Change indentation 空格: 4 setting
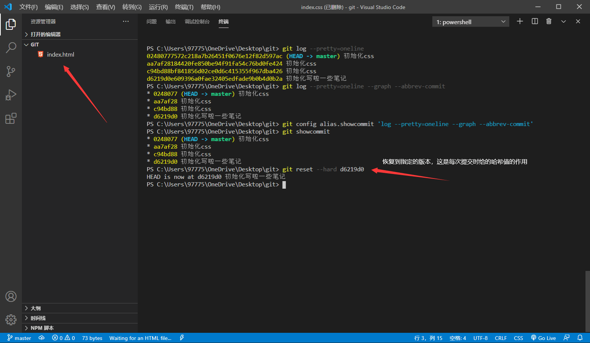590x343 pixels. tap(458, 338)
